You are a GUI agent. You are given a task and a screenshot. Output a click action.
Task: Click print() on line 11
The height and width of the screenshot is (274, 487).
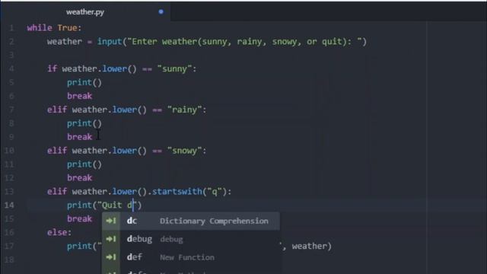click(x=84, y=164)
